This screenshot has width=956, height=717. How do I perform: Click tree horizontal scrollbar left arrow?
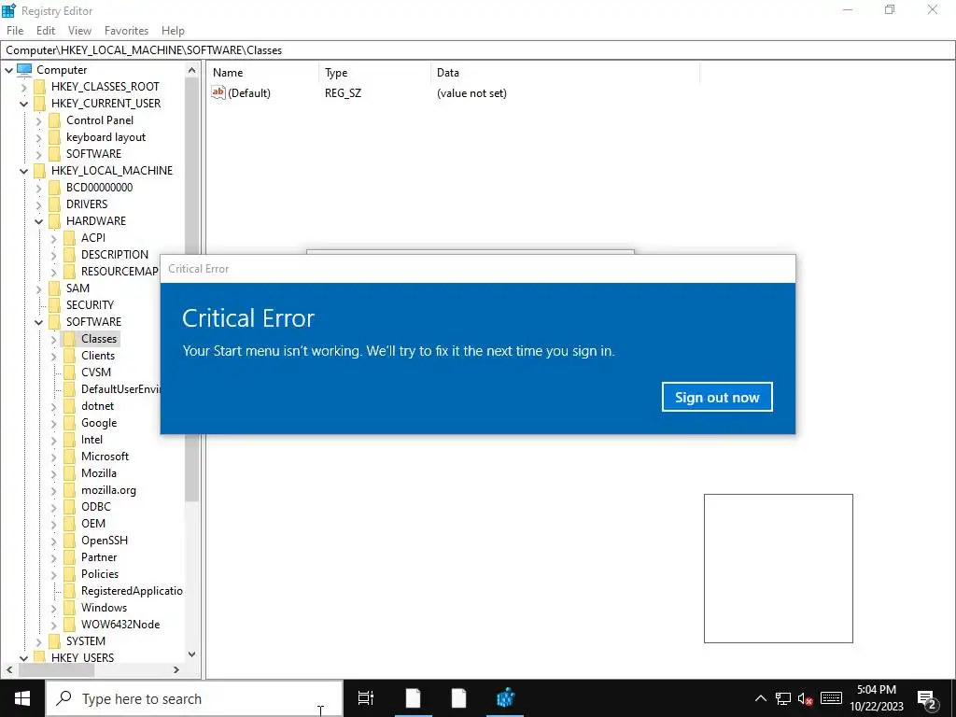pyautogui.click(x=9, y=670)
